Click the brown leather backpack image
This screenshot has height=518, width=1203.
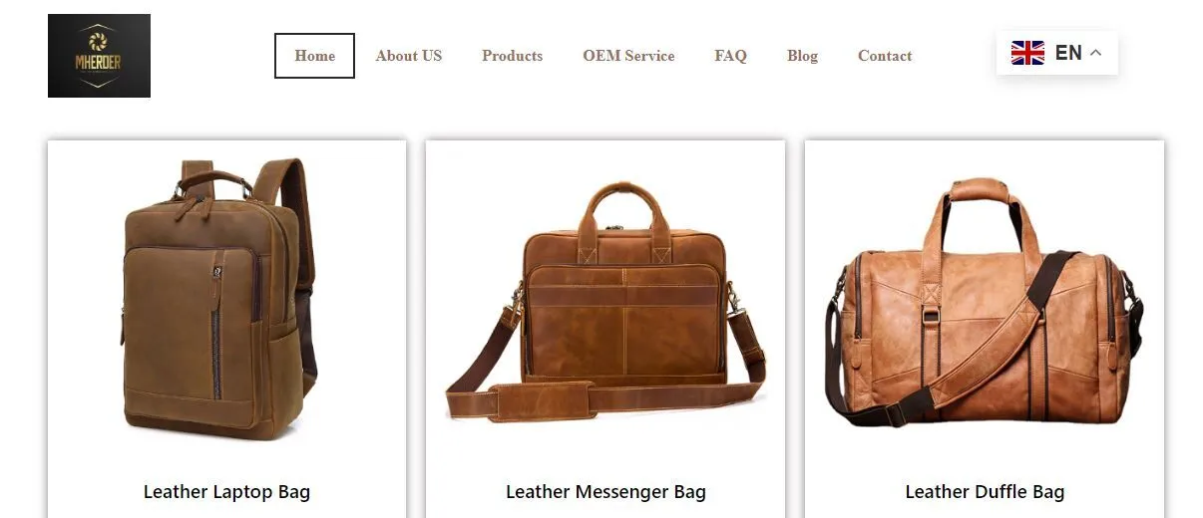[219, 298]
